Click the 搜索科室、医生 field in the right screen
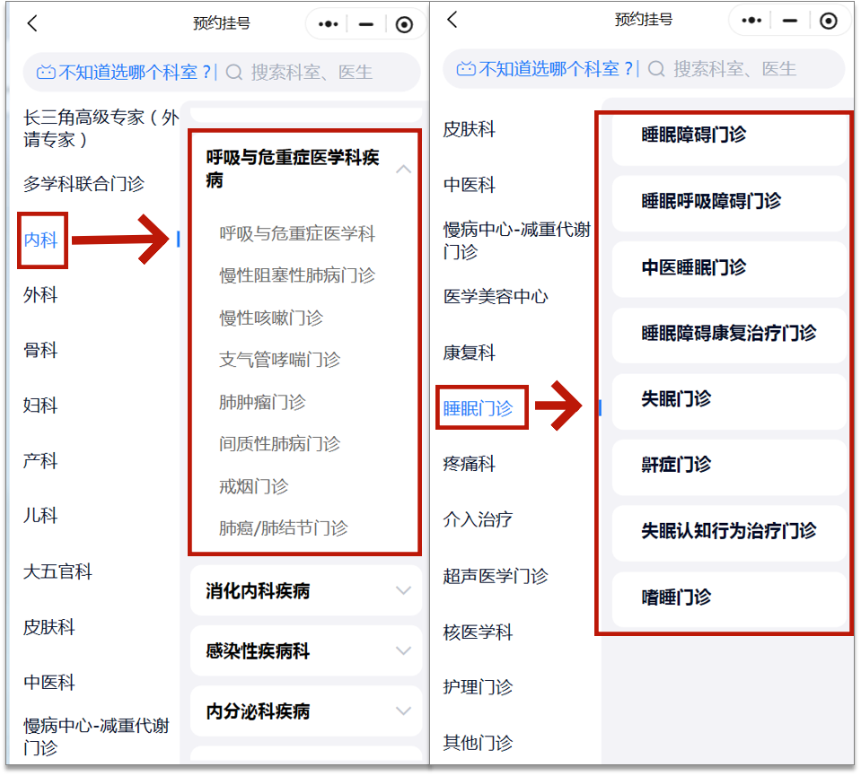 pos(734,69)
